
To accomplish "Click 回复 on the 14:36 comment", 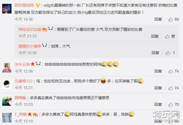I will (x=158, y=19).
